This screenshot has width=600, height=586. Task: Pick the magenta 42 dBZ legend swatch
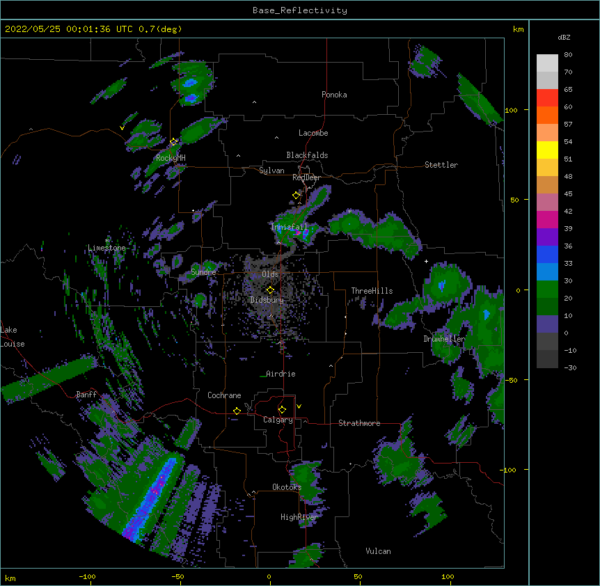[x=547, y=219]
